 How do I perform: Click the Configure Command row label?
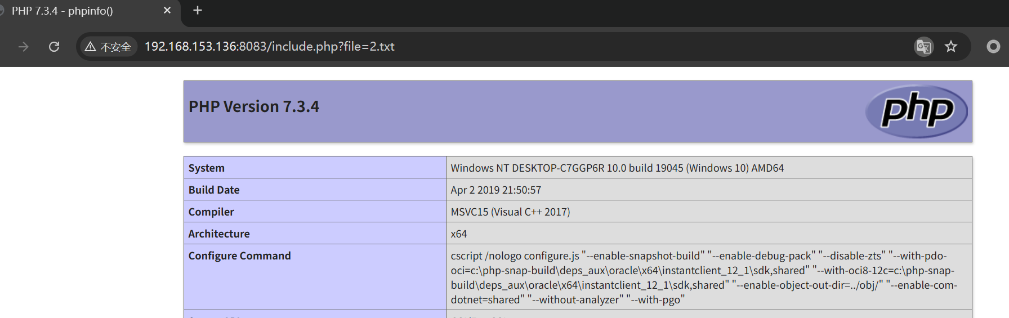pyautogui.click(x=239, y=256)
